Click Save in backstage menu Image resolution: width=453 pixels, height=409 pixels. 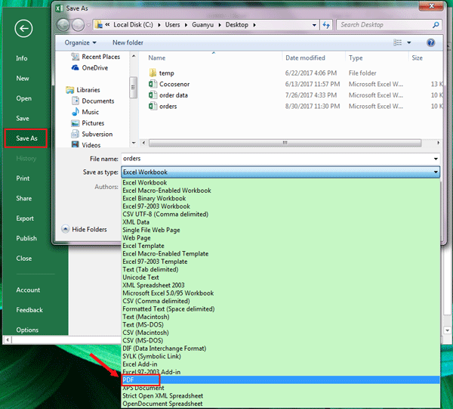tap(23, 119)
